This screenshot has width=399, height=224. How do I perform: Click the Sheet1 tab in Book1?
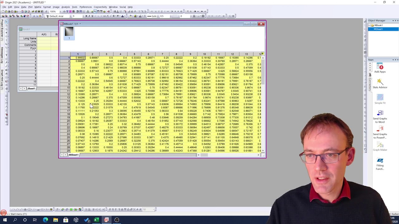(31, 89)
